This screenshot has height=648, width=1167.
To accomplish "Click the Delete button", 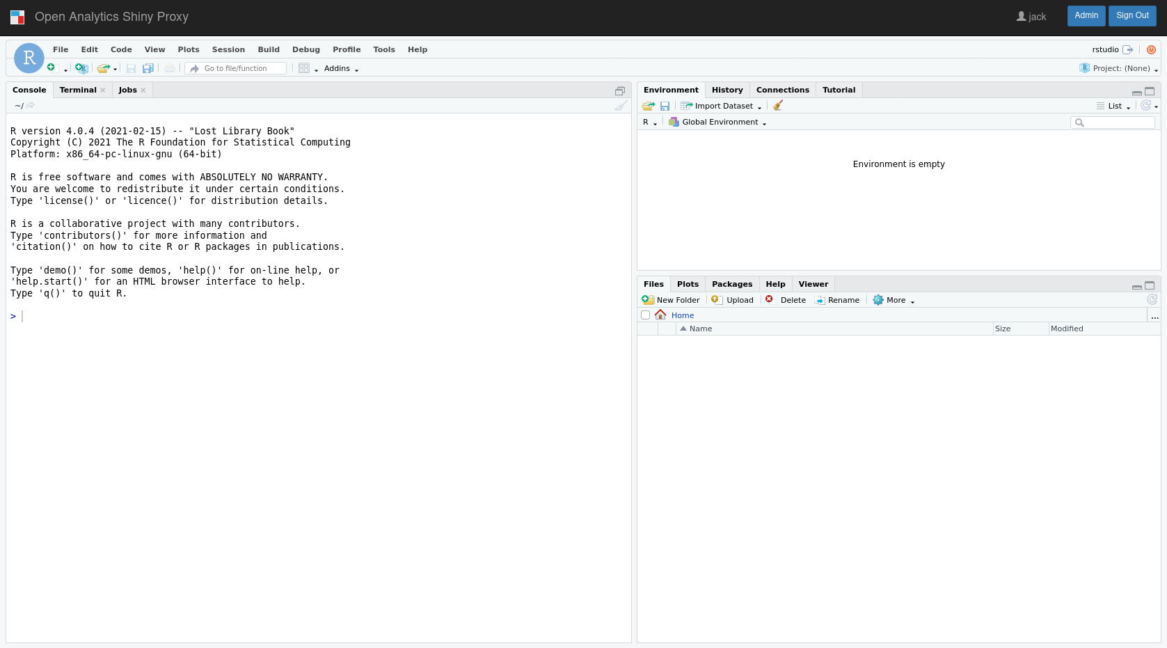I will coord(786,300).
